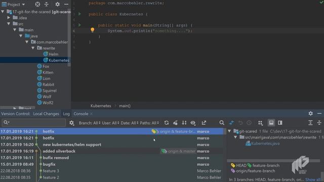The width and height of the screenshot is (324, 182).
Task: Click origin/feature-branch label in details
Action: click(255, 171)
